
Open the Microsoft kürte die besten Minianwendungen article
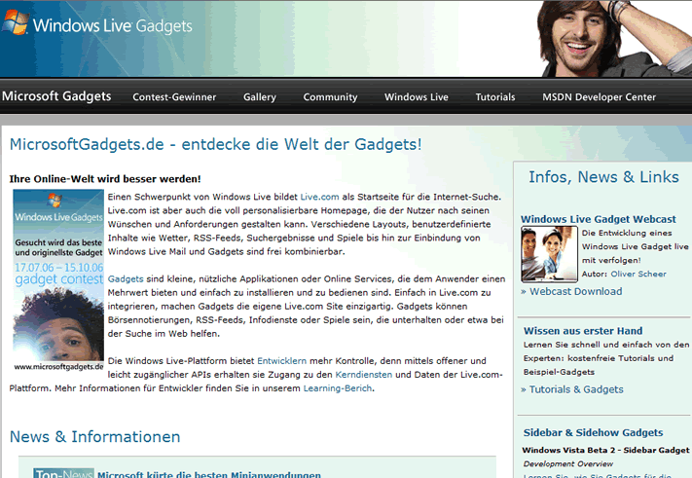[209, 474]
